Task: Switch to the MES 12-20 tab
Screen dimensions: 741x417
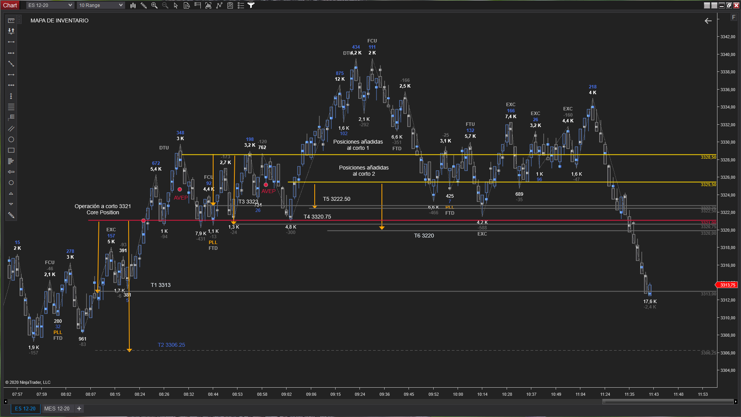Action: [57, 409]
